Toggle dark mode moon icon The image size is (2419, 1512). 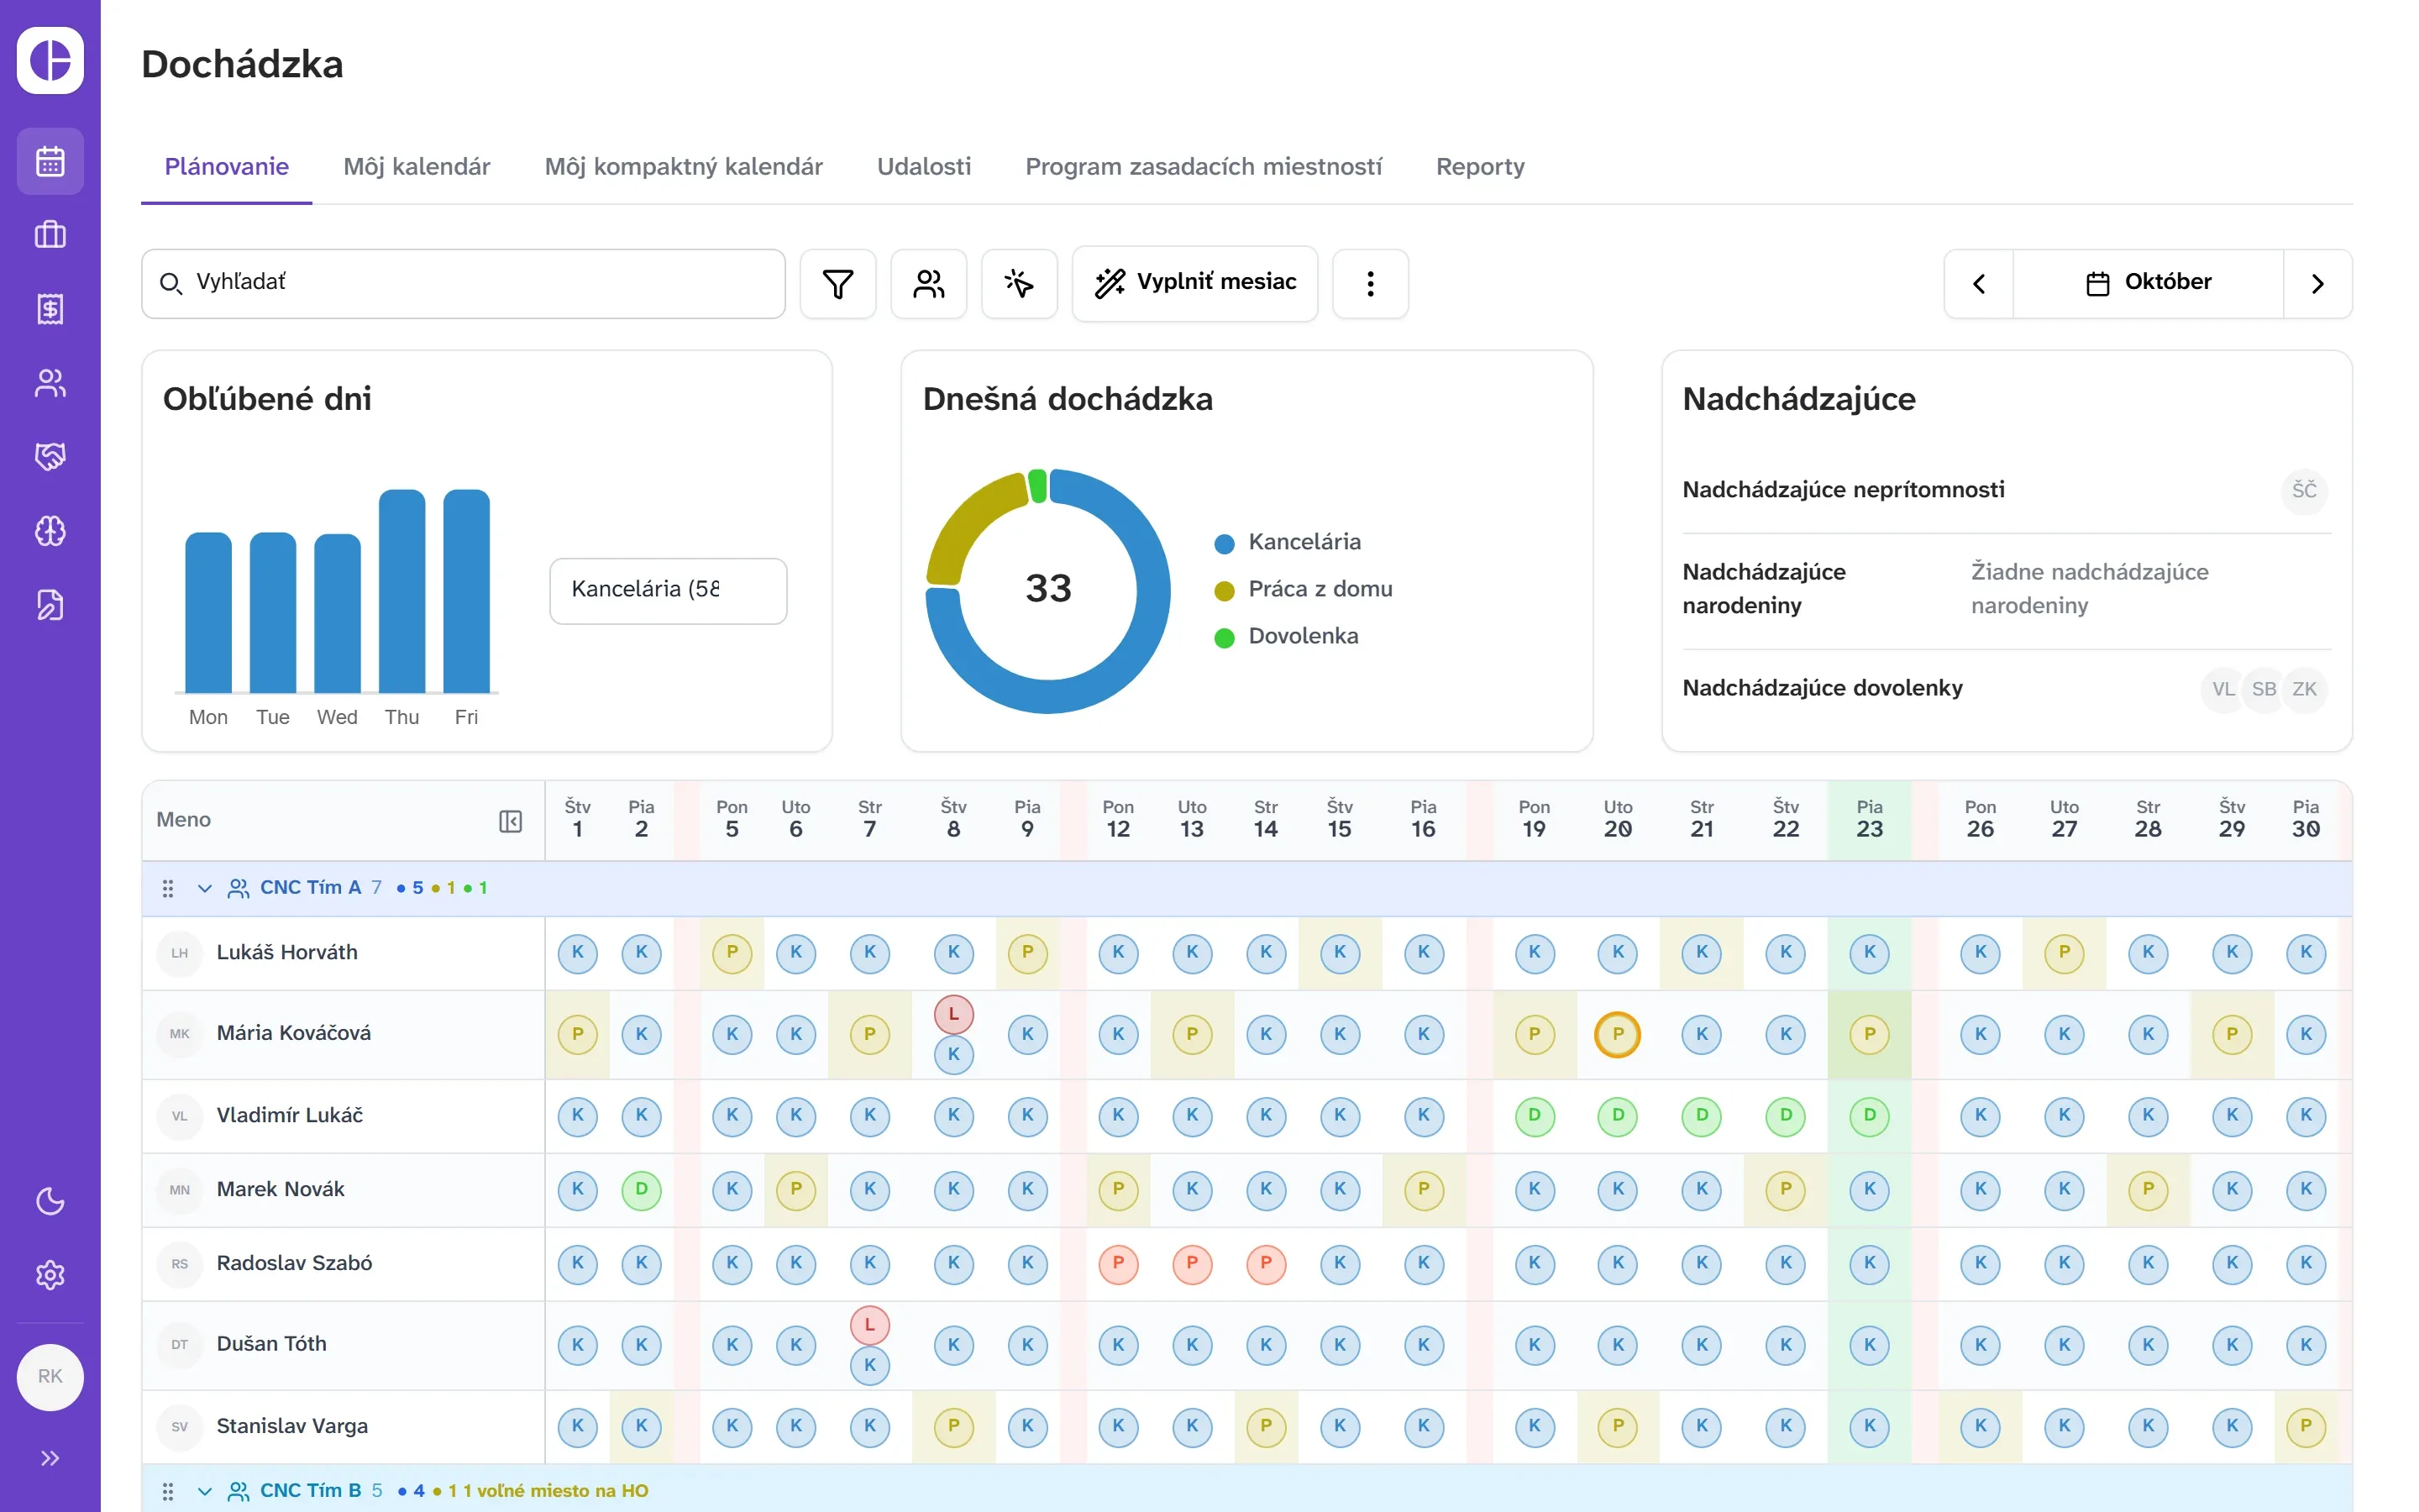(50, 1201)
